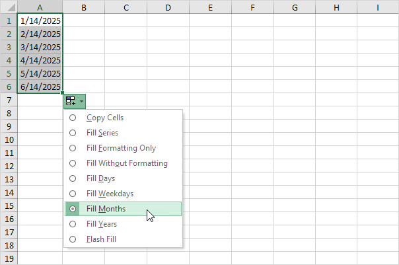The image size is (399, 265).
Task: Choose Fill Days in the menu
Action: point(100,178)
